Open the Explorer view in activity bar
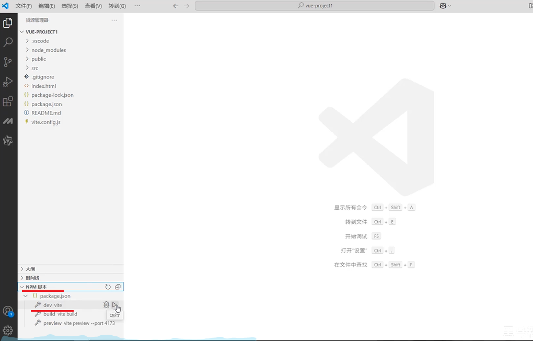The height and width of the screenshot is (341, 533). point(8,23)
